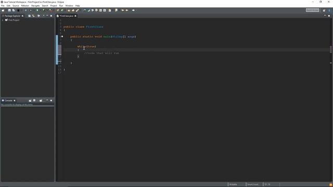Click the 'public class FirstClass' line
Image resolution: width=333 pixels, height=187 pixels.
[x=83, y=26]
